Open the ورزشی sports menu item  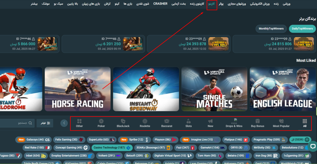click(286, 4)
